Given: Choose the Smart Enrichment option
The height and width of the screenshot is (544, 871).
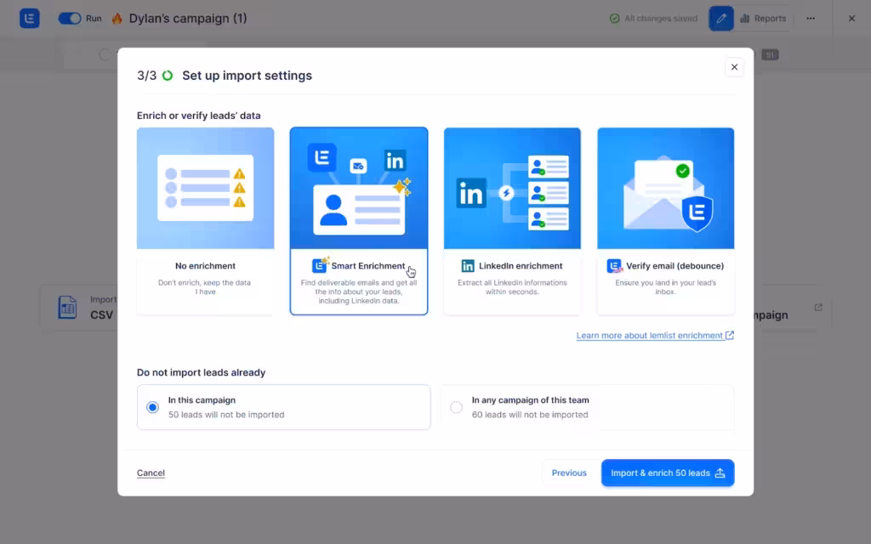Looking at the screenshot, I should 358,221.
